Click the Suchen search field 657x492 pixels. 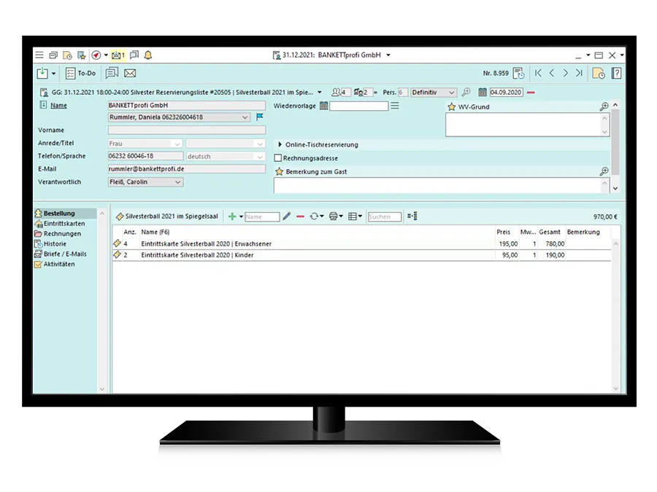pos(384,216)
